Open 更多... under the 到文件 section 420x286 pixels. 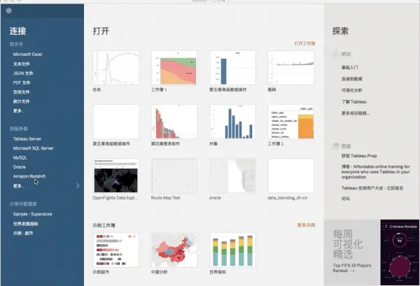pyautogui.click(x=19, y=110)
